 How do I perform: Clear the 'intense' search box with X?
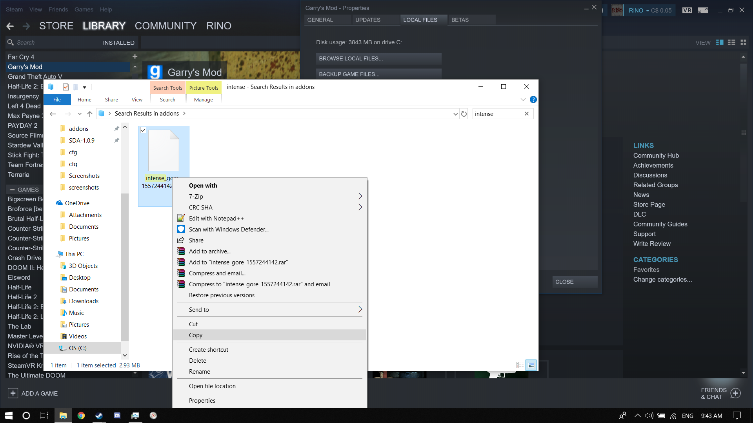coord(527,114)
